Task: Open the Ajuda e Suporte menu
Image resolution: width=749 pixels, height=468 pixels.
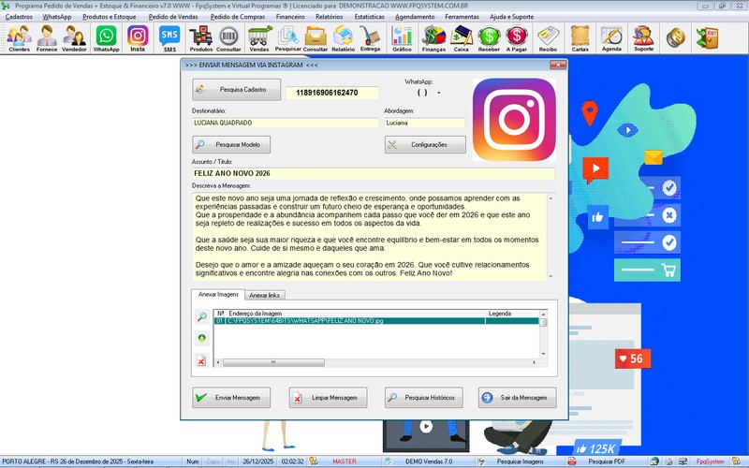Action: [511, 17]
